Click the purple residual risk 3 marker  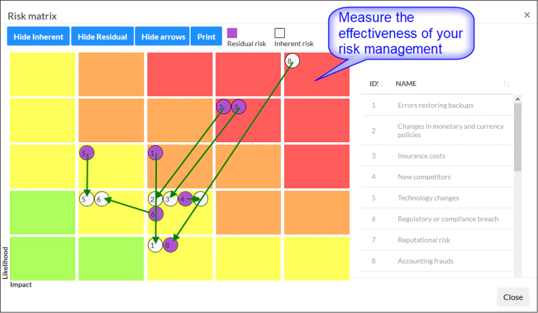[238, 106]
